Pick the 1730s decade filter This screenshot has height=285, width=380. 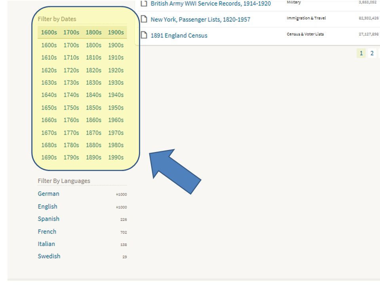coord(71,83)
